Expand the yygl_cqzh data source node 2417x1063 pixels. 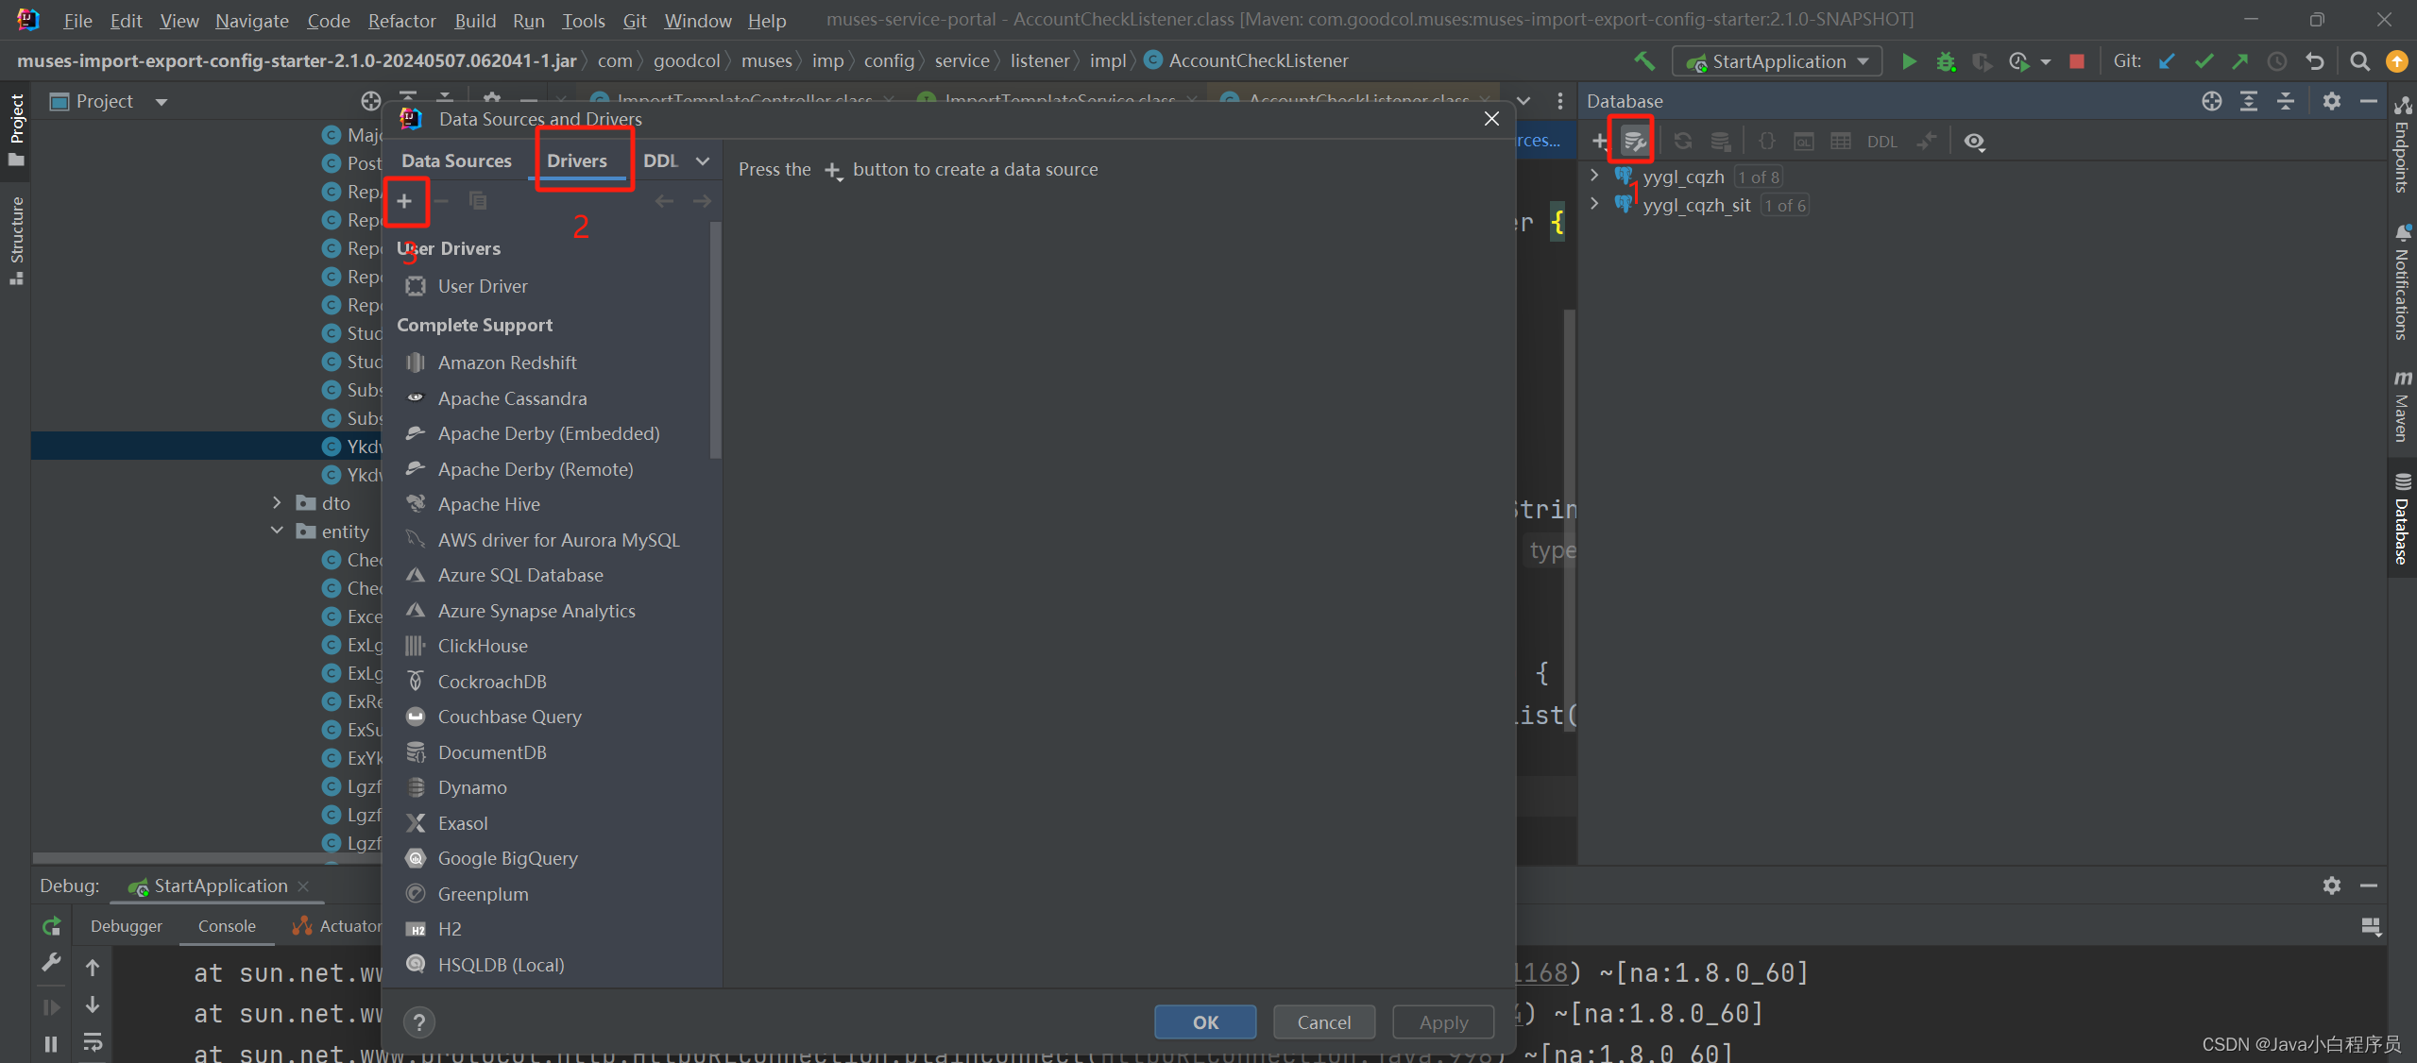click(1594, 176)
